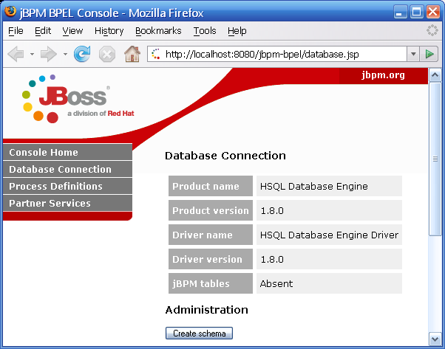Click the 'Product version' label cell
Viewport: 445px width, 349px height.
[211, 210]
